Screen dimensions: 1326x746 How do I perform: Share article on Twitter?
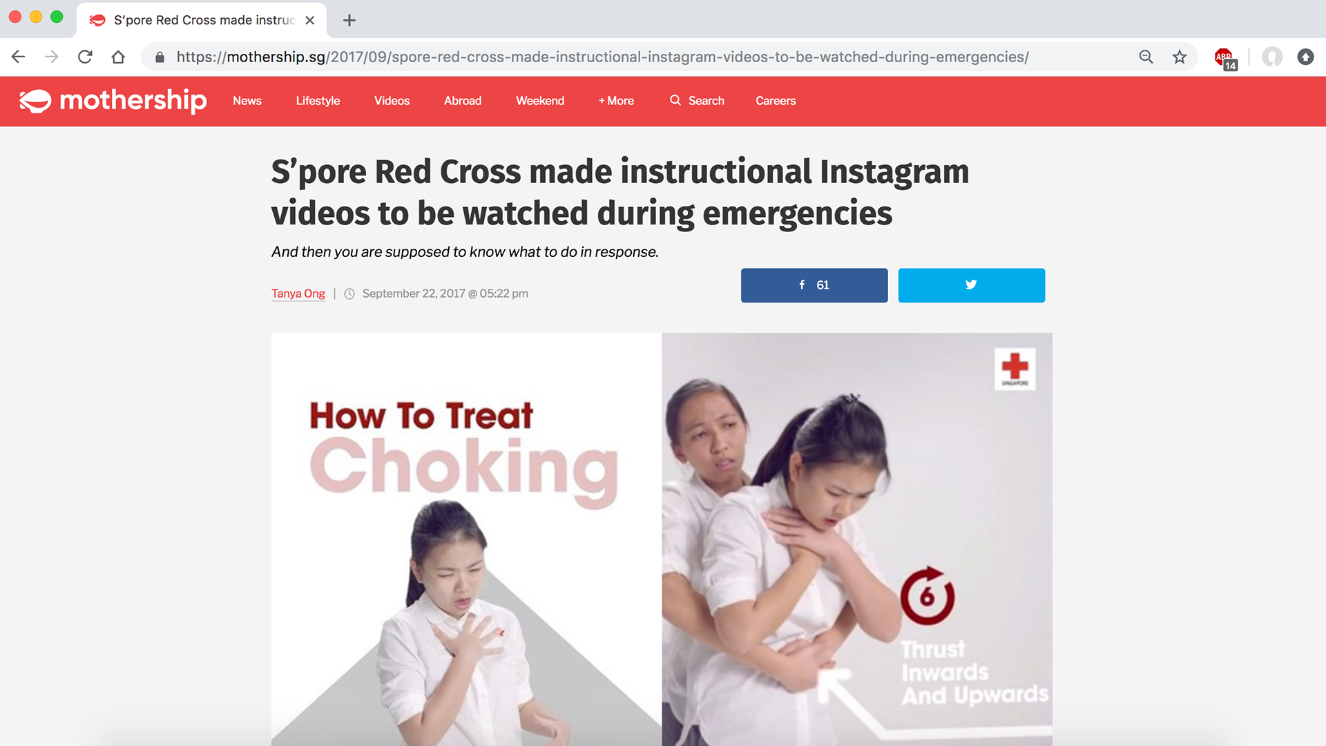[971, 285]
